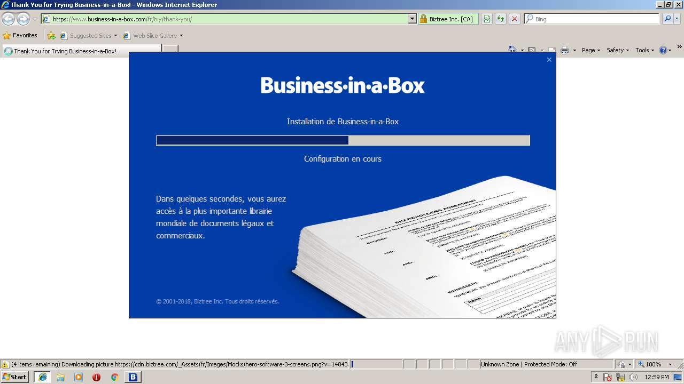The width and height of the screenshot is (684, 384).
Task: Open the Windows Start menu
Action: 14,377
